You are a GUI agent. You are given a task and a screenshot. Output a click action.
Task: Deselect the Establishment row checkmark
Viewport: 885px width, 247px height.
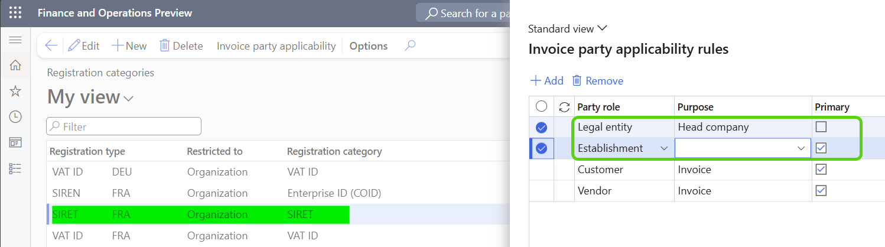click(x=541, y=148)
